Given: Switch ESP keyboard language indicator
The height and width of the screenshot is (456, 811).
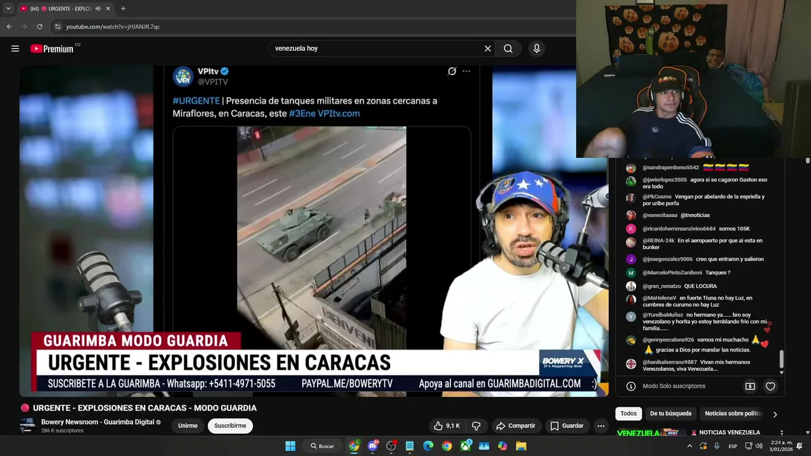Looking at the screenshot, I should click(x=732, y=446).
